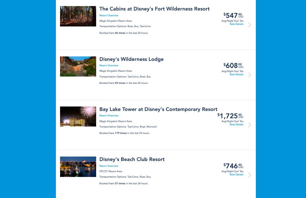
Task: Open Wilderness Lodge waterfall thumbnail image
Action: pyautogui.click(x=78, y=66)
